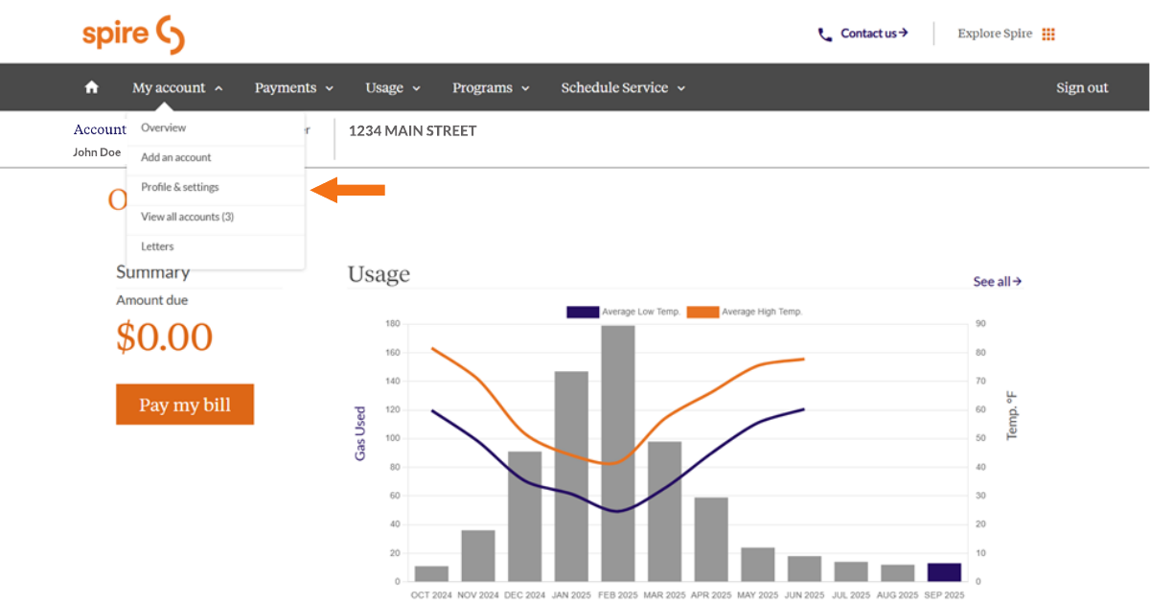Open Profile & settings
This screenshot has width=1150, height=604.
[180, 187]
